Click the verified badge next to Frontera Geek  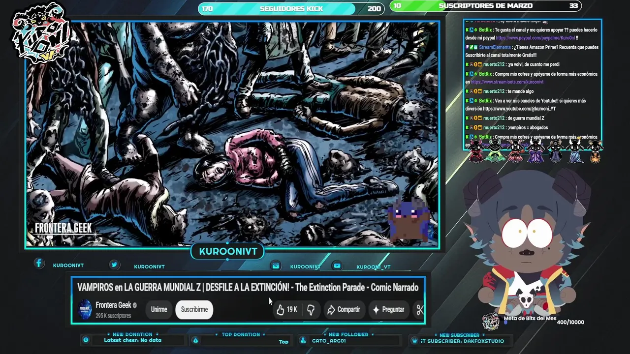(x=135, y=305)
